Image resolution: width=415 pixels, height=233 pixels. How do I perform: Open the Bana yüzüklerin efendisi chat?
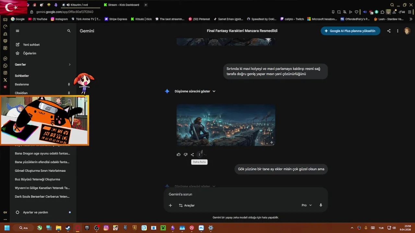coord(42,162)
